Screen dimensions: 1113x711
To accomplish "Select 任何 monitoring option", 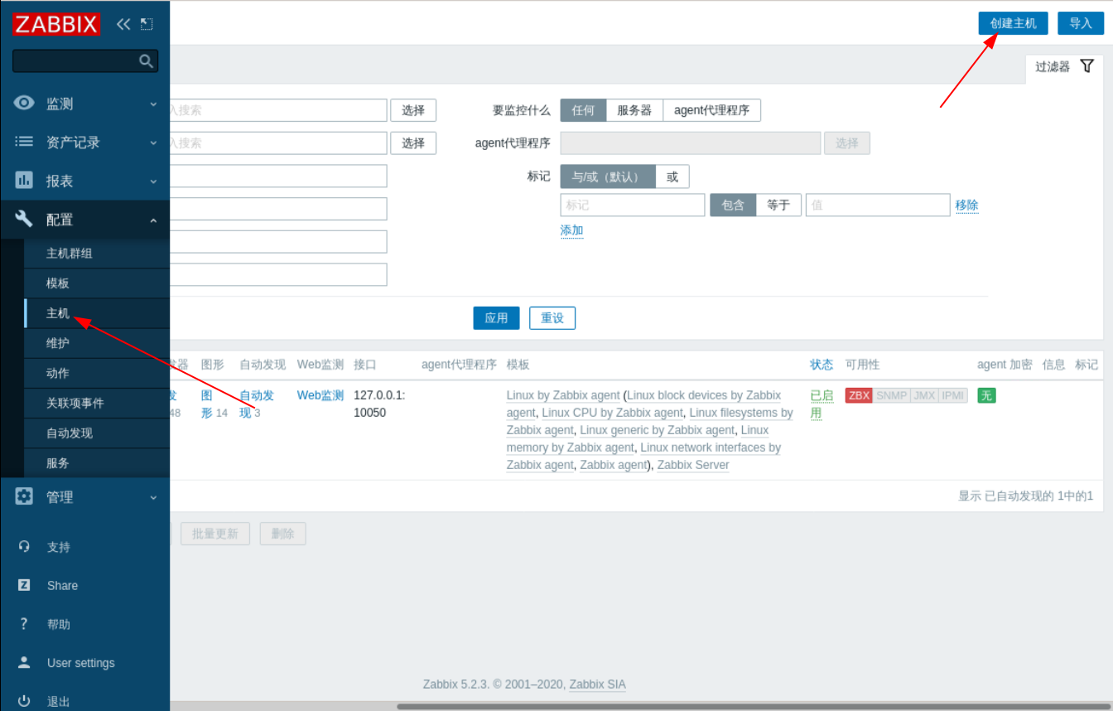I will click(583, 110).
